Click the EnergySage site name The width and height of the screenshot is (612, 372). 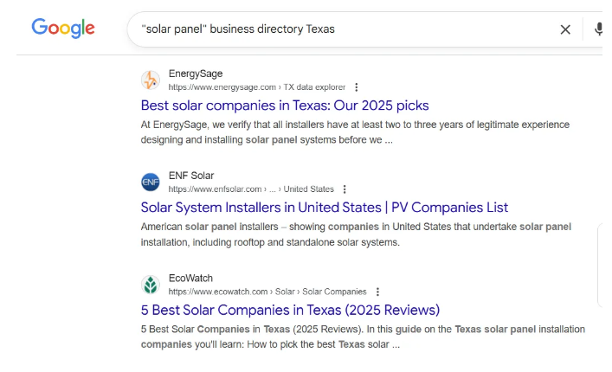[x=196, y=74]
